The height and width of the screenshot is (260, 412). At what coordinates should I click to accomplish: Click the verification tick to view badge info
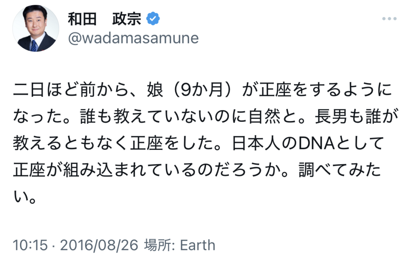coord(153,17)
